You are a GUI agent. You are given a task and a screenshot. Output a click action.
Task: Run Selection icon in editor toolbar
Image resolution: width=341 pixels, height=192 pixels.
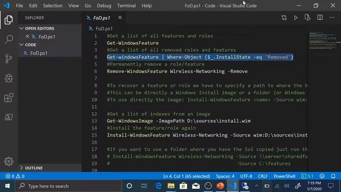tap(307, 18)
